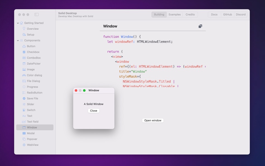Click the Open window button
Image resolution: width=265 pixels, height=166 pixels.
[x=153, y=120]
